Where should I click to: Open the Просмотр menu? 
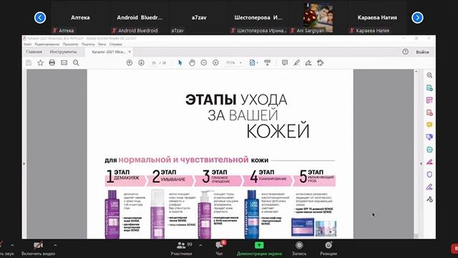(x=70, y=44)
